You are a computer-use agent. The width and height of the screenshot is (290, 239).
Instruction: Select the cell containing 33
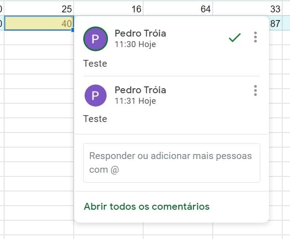(247, 8)
